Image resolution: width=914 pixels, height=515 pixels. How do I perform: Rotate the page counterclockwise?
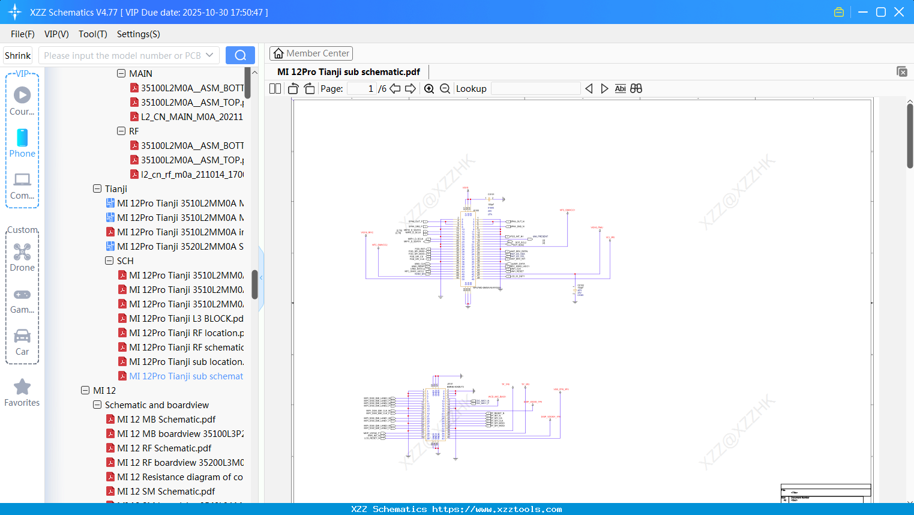292,88
